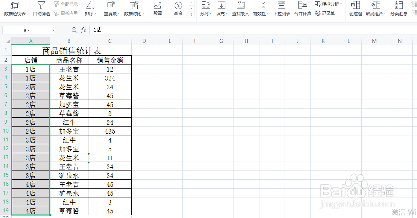Click the 自动筛选 auto filter icon
Screen dimensions: 417x218
41,5
